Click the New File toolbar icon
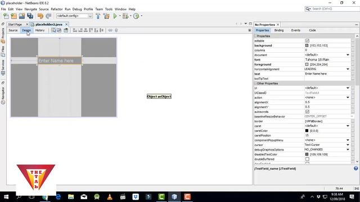 (x=6, y=16)
